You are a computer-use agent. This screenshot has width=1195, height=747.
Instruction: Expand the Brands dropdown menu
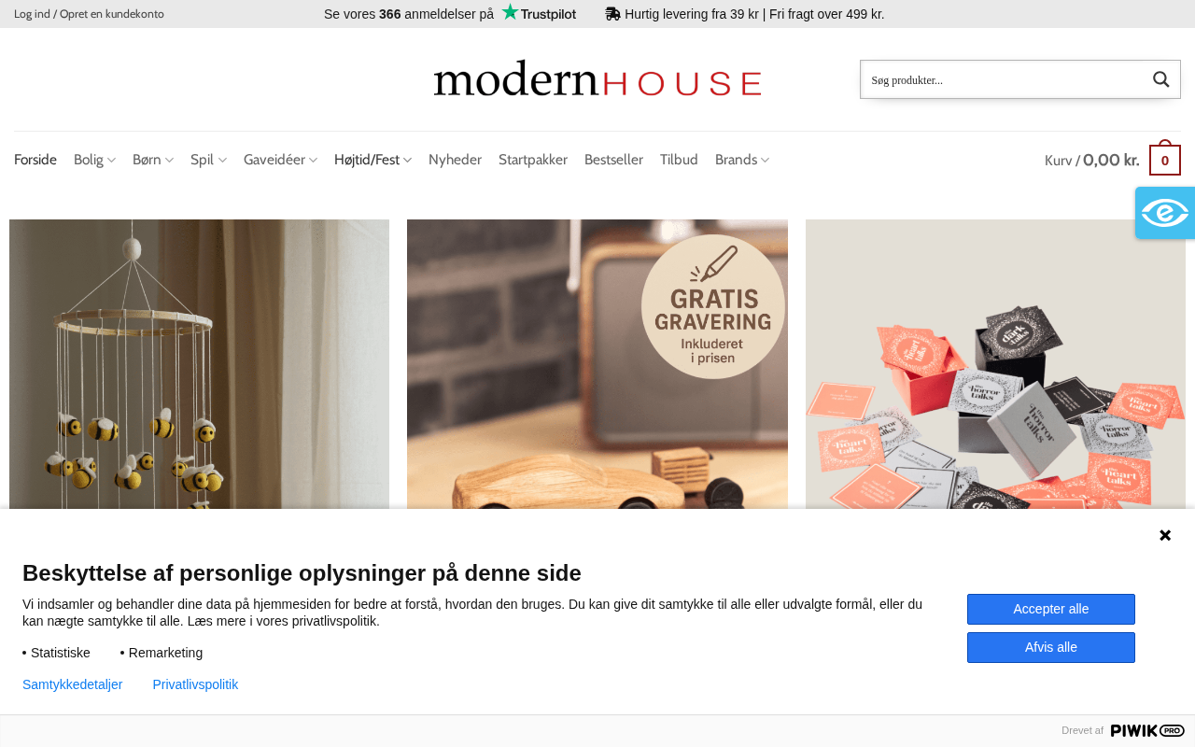(742, 160)
